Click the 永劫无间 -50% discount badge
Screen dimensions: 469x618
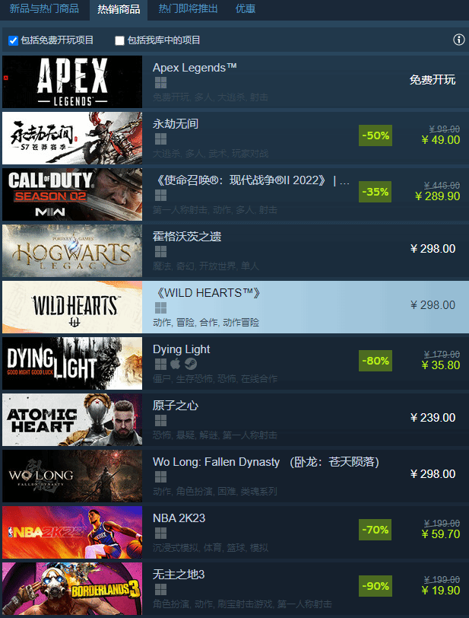click(376, 135)
